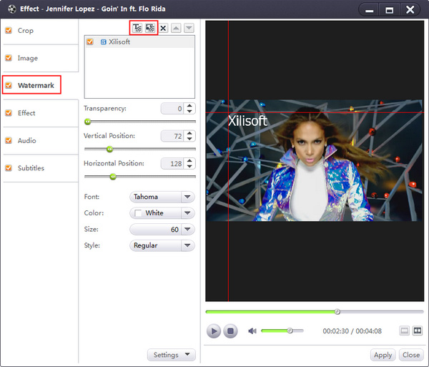
Task: Play the video preview
Action: (214, 331)
